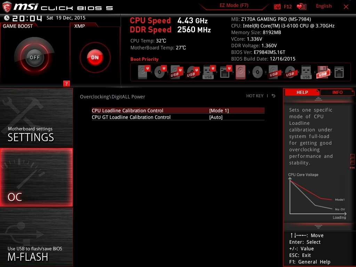
Task: Click the No OV label in the graph
Action: (x=340, y=209)
